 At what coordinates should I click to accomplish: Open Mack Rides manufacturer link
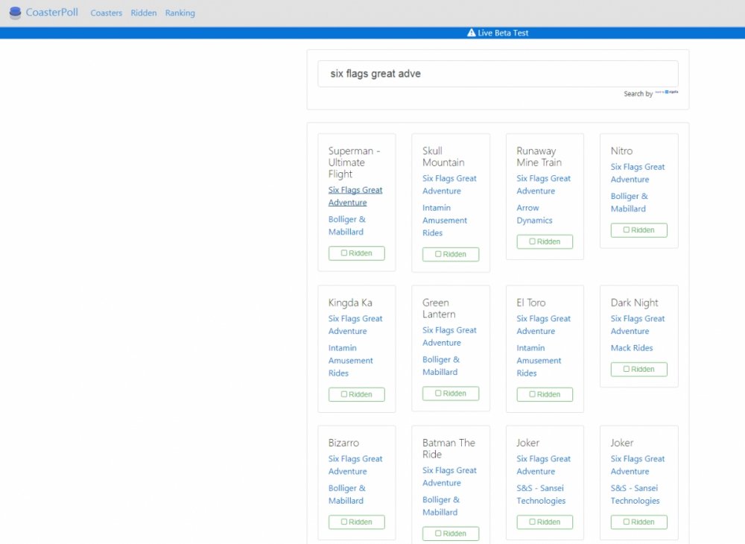tap(632, 348)
